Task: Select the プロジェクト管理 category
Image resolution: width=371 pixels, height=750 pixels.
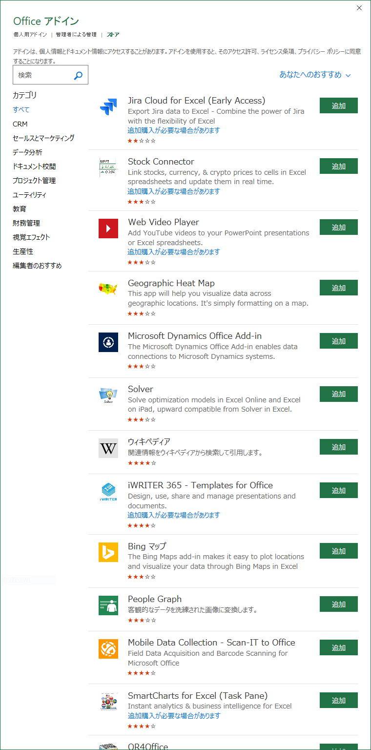Action: pos(34,181)
